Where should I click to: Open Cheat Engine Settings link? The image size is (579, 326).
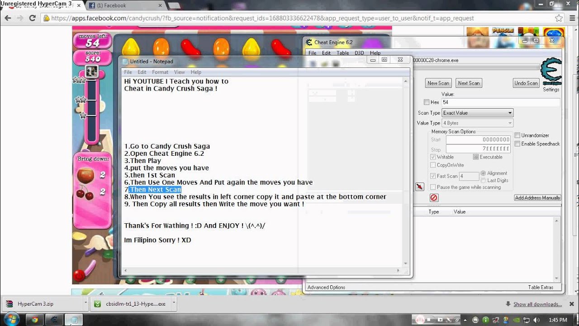click(x=551, y=90)
